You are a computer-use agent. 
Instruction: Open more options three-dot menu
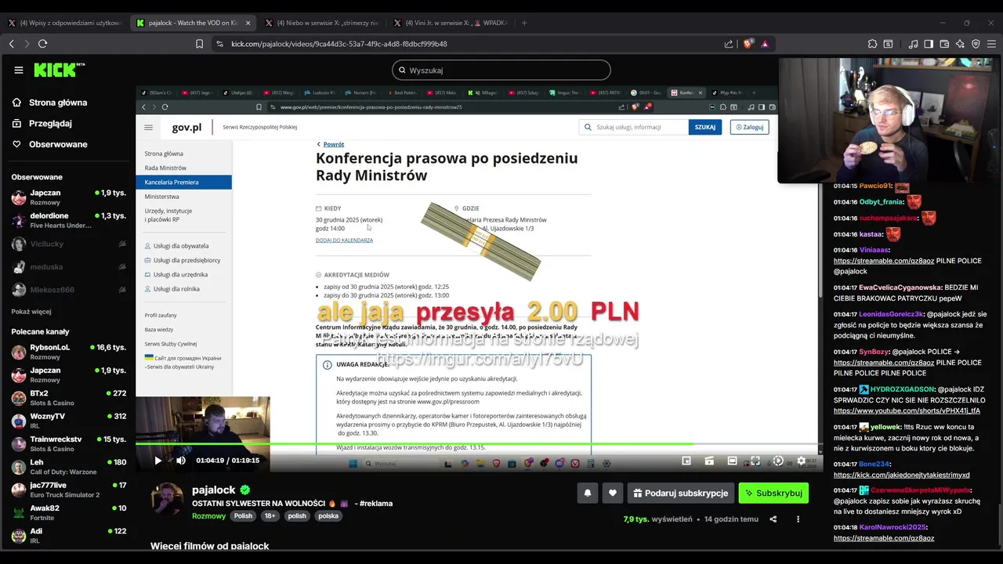(798, 519)
